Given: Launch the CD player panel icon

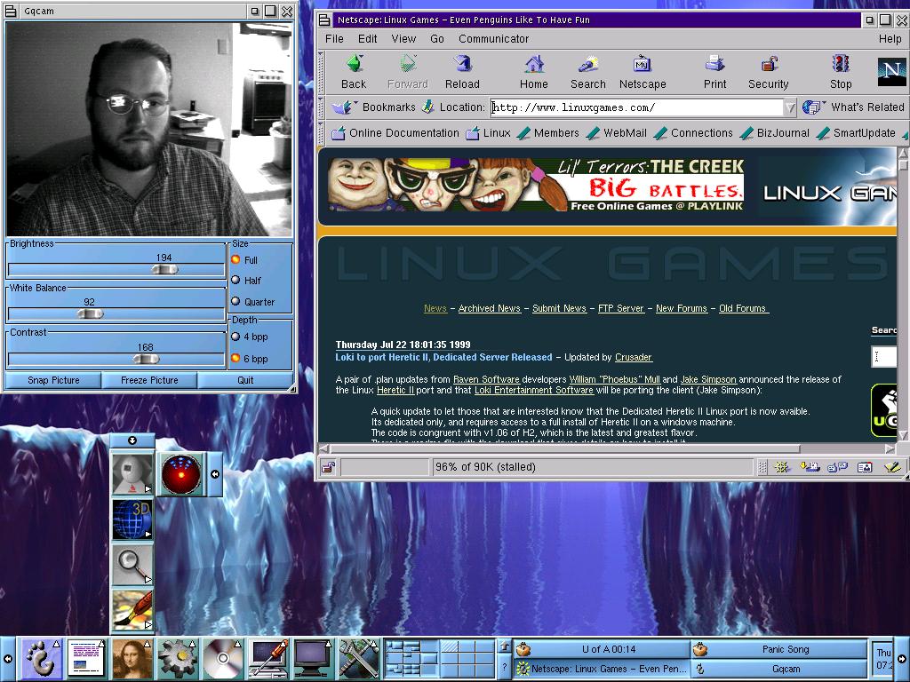Looking at the screenshot, I should coord(223,659).
